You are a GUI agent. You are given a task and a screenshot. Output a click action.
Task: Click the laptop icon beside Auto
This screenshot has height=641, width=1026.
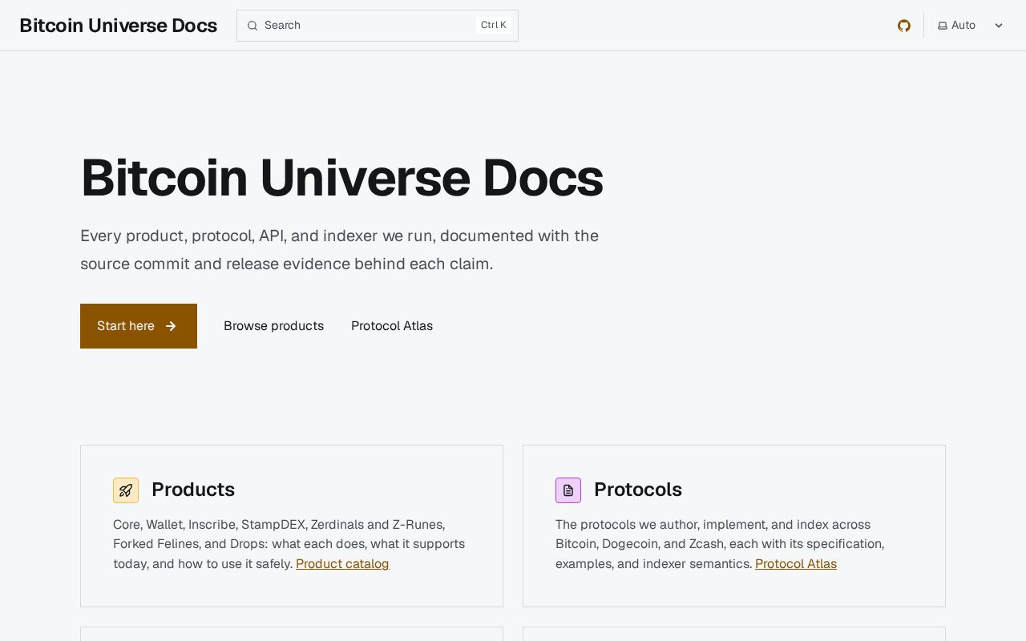click(x=943, y=26)
